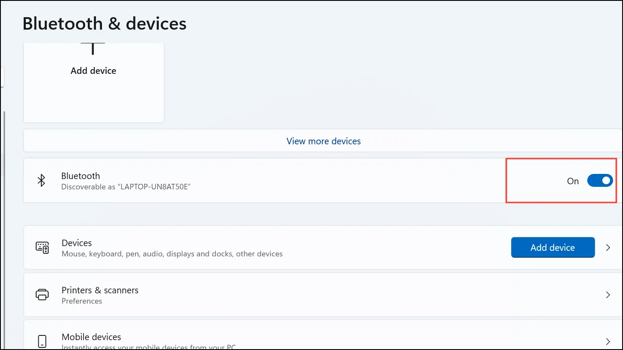Screen dimensions: 623x350
Task: Open the Mobile devices row title
Action: [91, 337]
